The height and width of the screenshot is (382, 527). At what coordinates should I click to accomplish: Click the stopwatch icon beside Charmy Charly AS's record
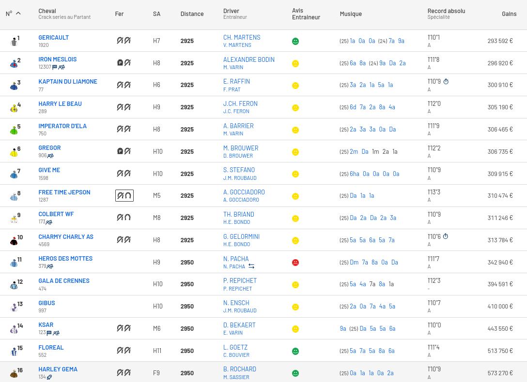pyautogui.click(x=446, y=237)
